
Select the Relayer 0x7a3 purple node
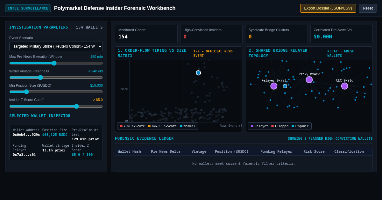274,86
